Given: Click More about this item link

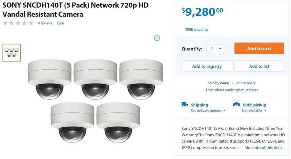Looking at the screenshot, I should (264, 148).
